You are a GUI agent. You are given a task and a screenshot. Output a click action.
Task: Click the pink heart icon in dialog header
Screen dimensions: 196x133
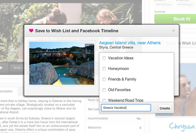point(31,31)
